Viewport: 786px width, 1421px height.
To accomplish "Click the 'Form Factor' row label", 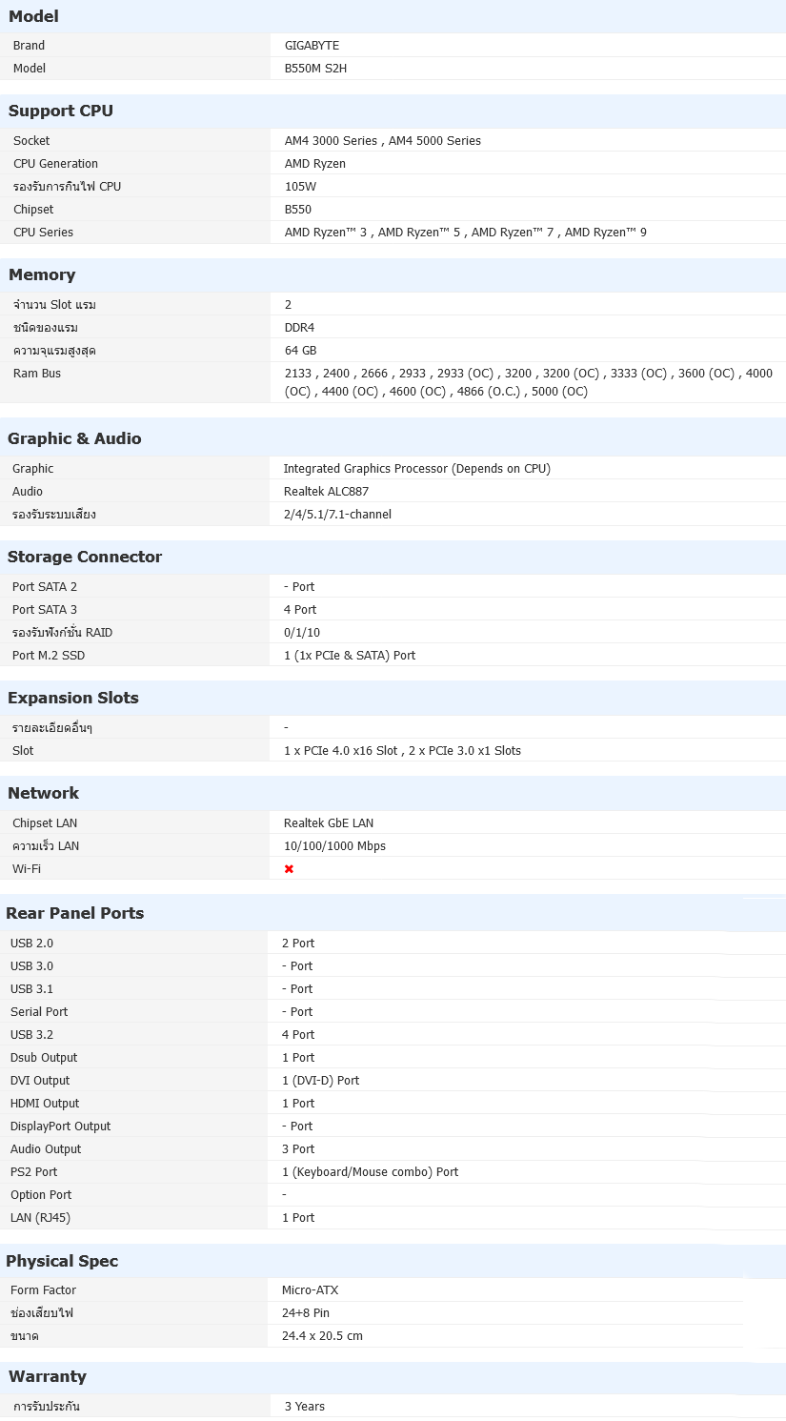I will 43,1290.
